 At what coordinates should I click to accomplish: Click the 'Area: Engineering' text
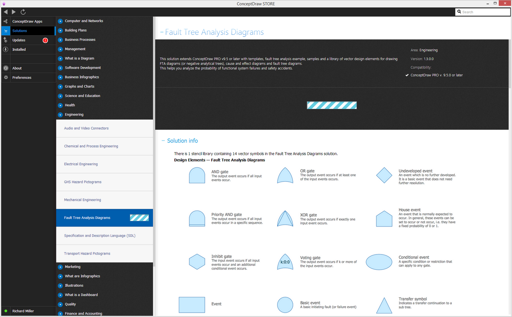click(x=424, y=50)
